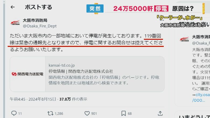The height and width of the screenshot is (118, 210).
Task: Click the 大阪市消防局 profile avatar
Action: click(x=15, y=23)
